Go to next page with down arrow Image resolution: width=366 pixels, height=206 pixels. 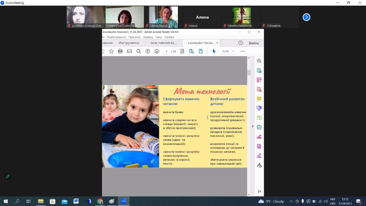157,51
